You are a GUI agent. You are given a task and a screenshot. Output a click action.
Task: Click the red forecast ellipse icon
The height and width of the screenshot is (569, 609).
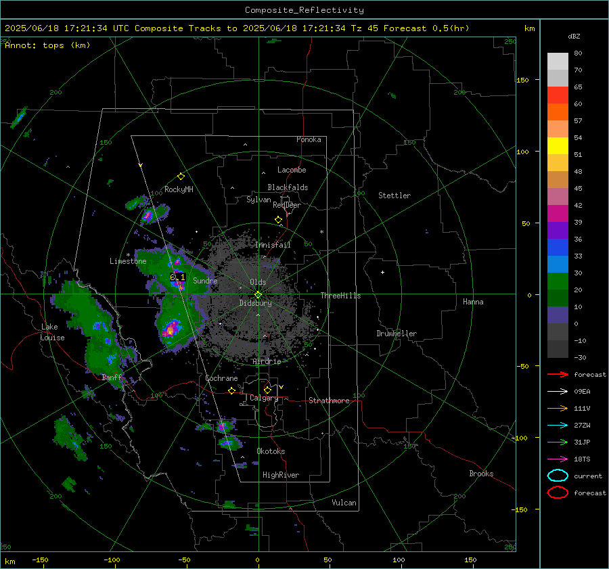[558, 493]
